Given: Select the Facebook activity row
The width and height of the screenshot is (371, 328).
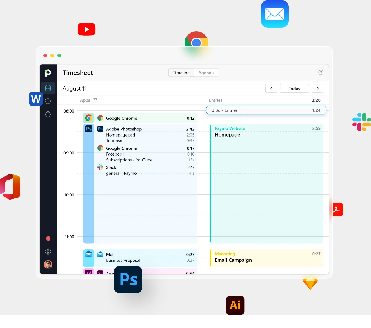Looking at the screenshot, I should (x=150, y=154).
